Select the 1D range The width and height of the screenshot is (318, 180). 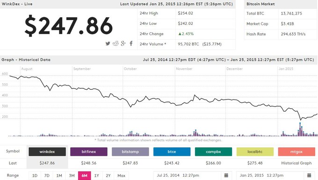click(x=35, y=175)
